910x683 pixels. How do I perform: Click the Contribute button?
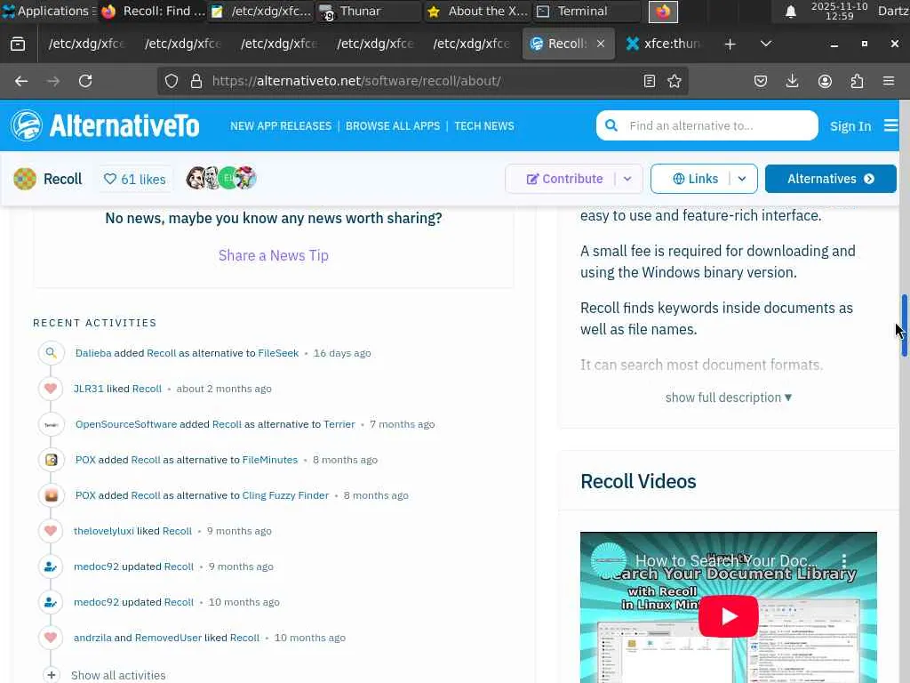(x=564, y=179)
